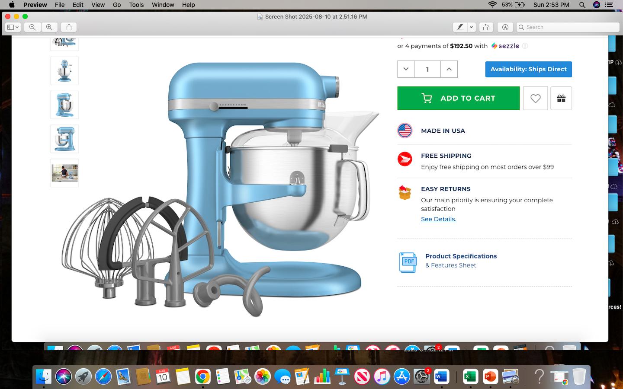
Task: Select the kitchen video thumbnail
Action: 65,173
